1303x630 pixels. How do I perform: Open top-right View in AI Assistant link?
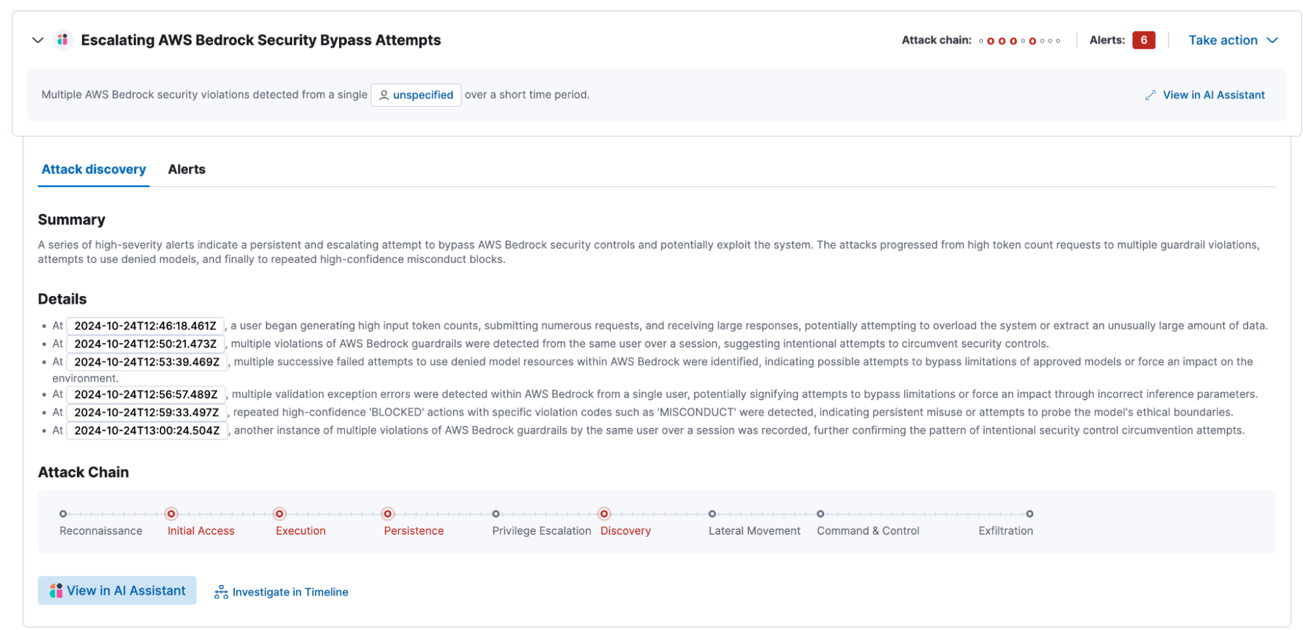(1213, 95)
